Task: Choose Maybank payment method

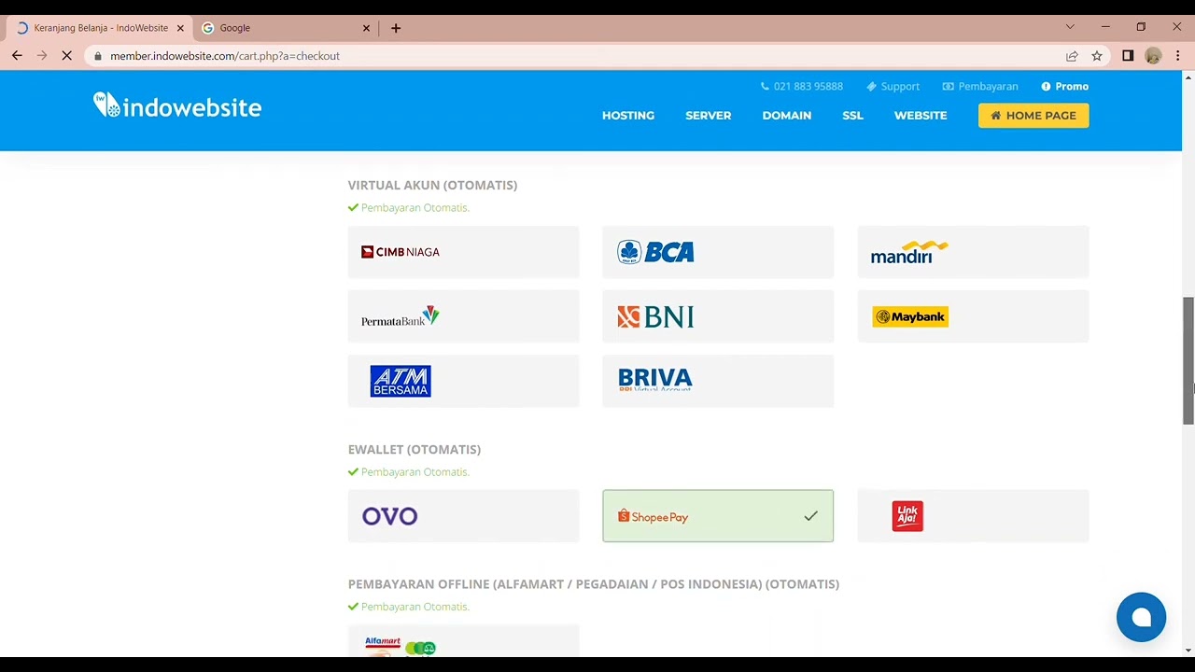Action: pos(973,316)
